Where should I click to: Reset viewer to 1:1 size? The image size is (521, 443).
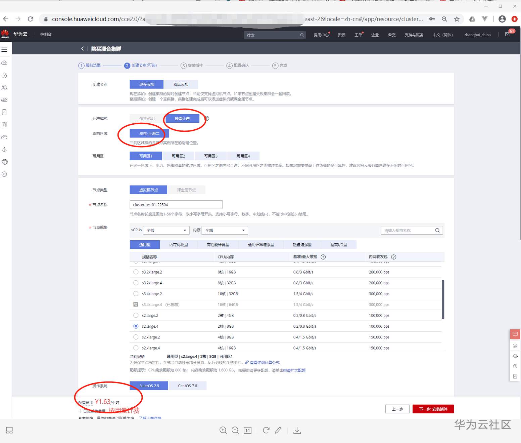tap(247, 431)
